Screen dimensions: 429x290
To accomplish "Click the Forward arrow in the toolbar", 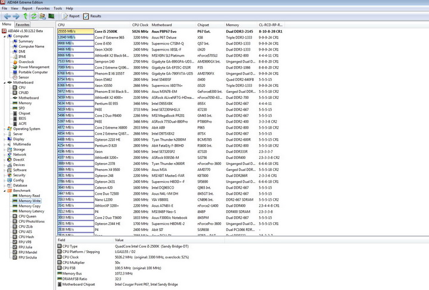I will pos(16,16).
